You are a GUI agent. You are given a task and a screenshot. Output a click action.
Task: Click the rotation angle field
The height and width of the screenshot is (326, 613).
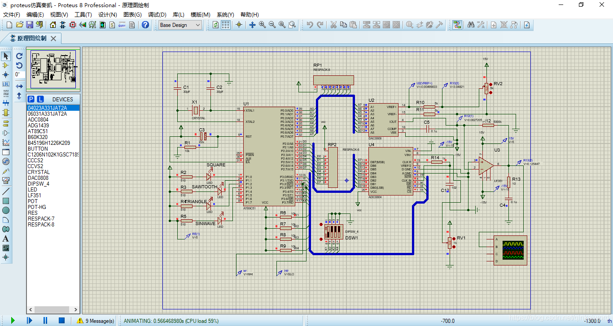[x=19, y=75]
